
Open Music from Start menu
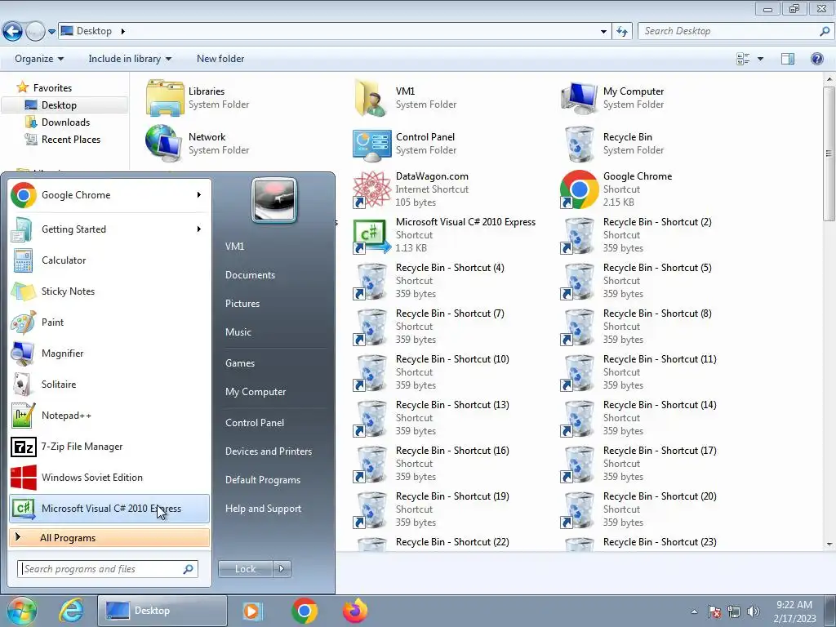[238, 332]
